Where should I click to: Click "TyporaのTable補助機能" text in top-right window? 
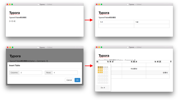(x=107, y=18)
